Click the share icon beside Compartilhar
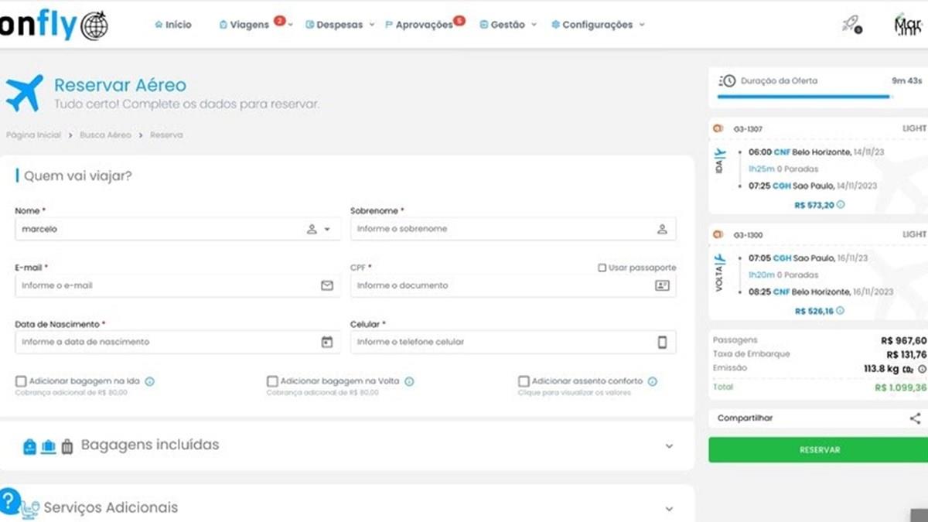 click(915, 418)
